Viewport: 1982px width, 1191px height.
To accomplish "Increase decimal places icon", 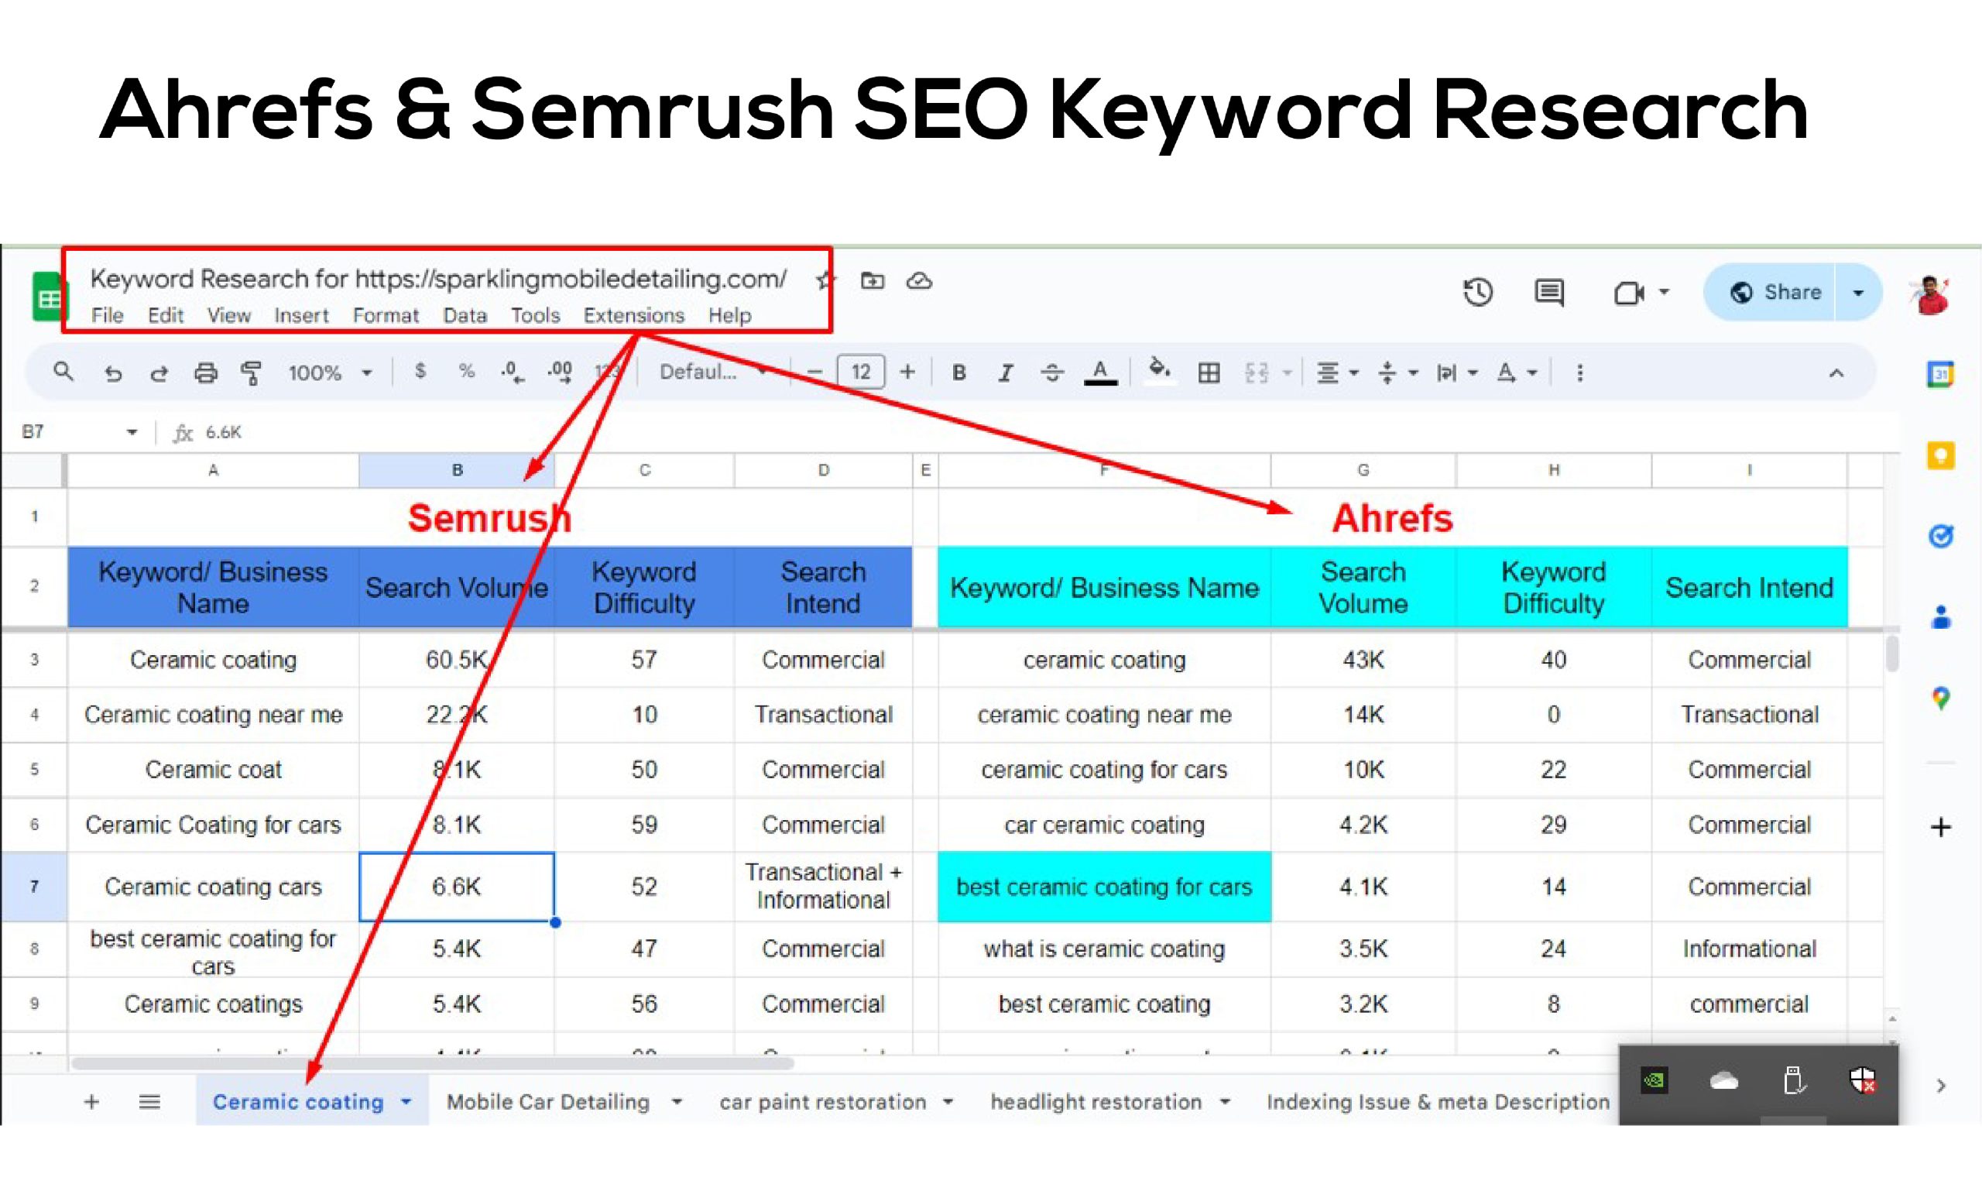I will (x=560, y=372).
